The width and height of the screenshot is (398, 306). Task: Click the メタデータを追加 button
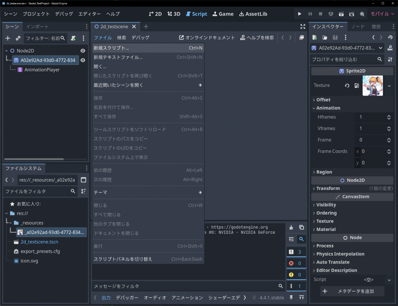tap(352, 291)
